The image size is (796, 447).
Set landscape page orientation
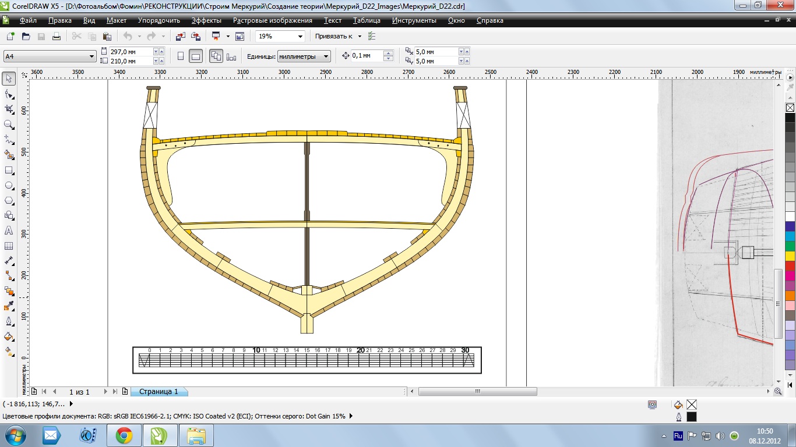click(196, 56)
